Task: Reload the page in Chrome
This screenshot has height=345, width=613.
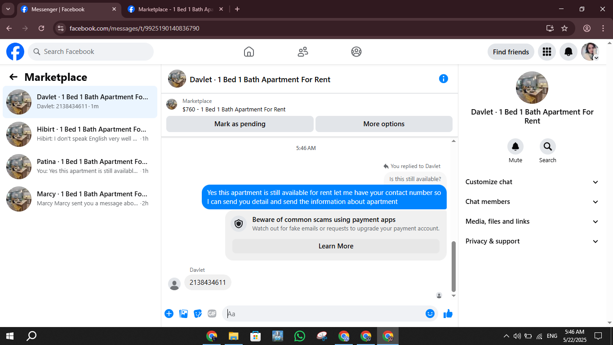Action: pyautogui.click(x=41, y=28)
